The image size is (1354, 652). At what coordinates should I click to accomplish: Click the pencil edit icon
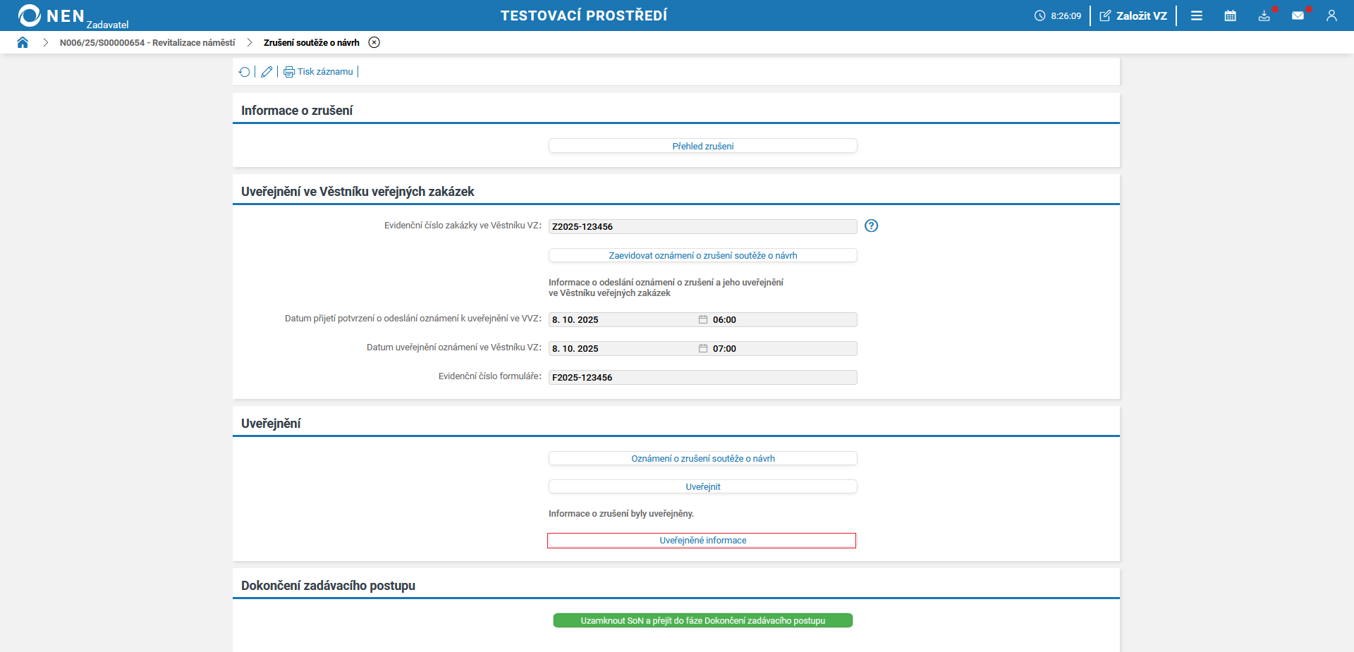pyautogui.click(x=267, y=72)
